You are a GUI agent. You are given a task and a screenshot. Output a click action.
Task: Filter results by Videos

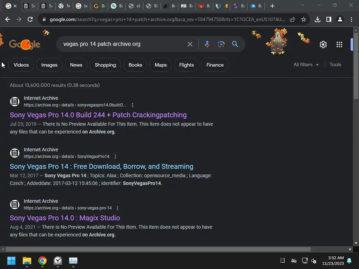coord(21,65)
